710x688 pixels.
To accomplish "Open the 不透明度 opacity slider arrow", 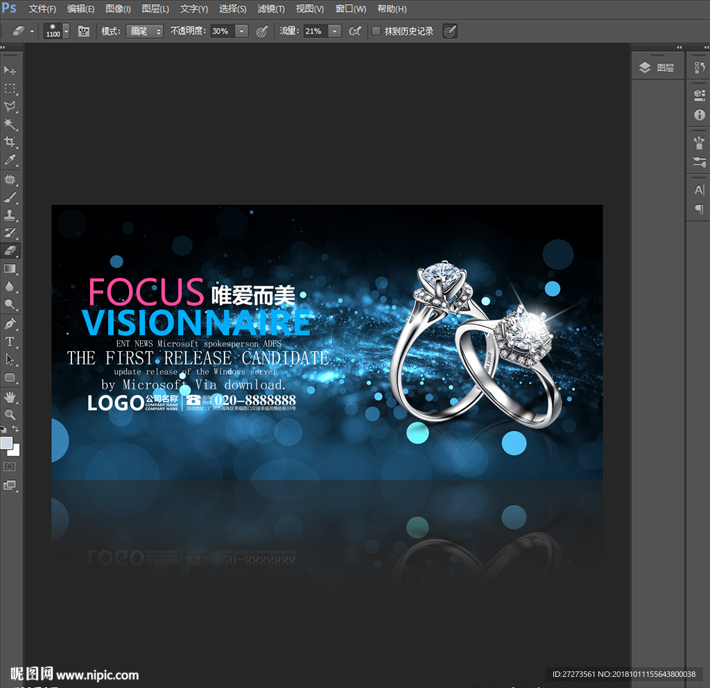I will pos(242,31).
